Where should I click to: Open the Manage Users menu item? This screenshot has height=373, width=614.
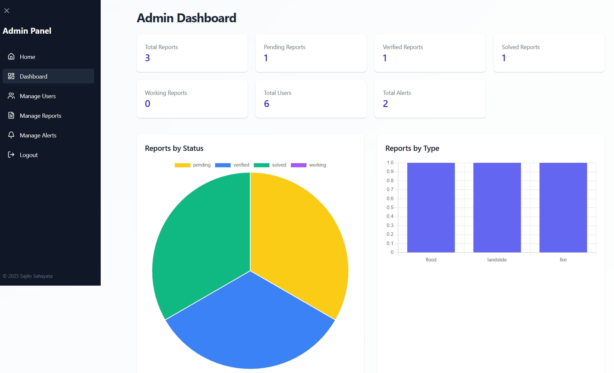[48, 96]
